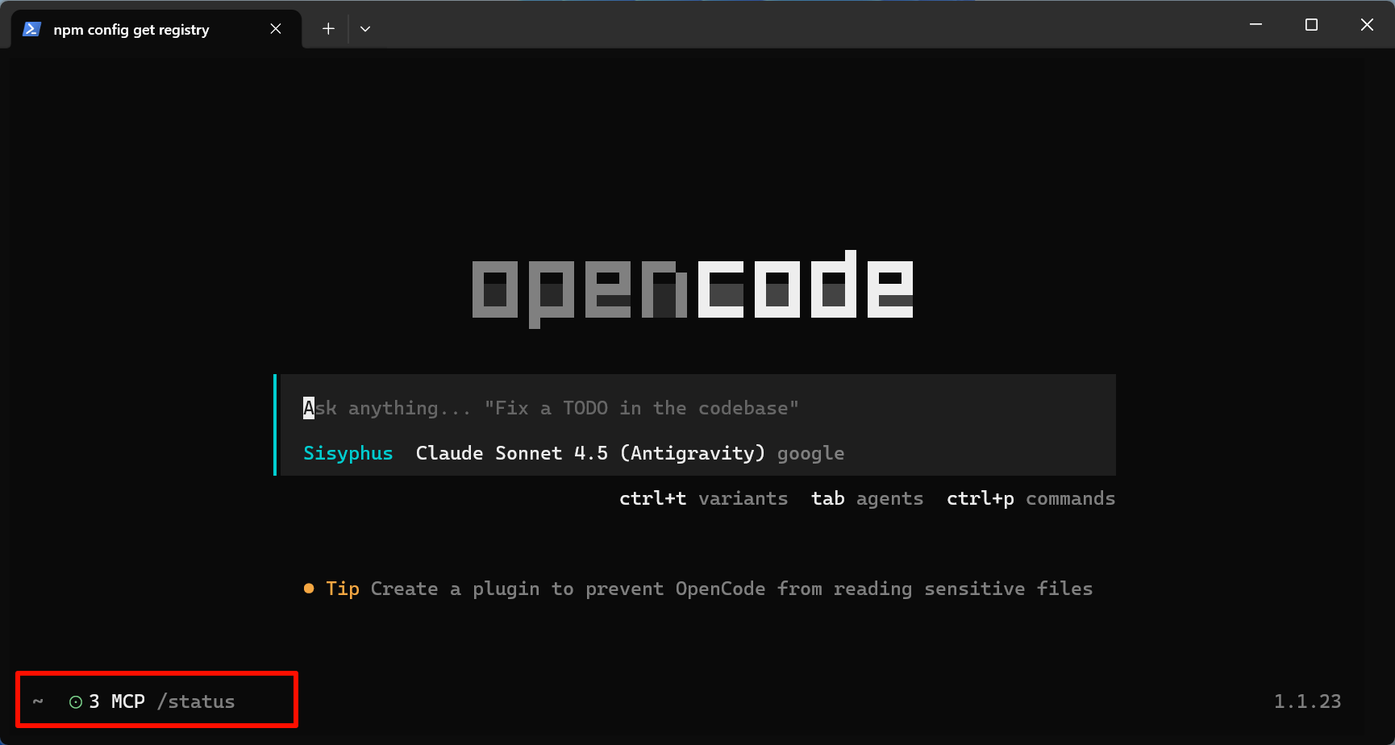This screenshot has width=1395, height=745.
Task: Click the ctrl+t variants hint
Action: click(x=703, y=498)
